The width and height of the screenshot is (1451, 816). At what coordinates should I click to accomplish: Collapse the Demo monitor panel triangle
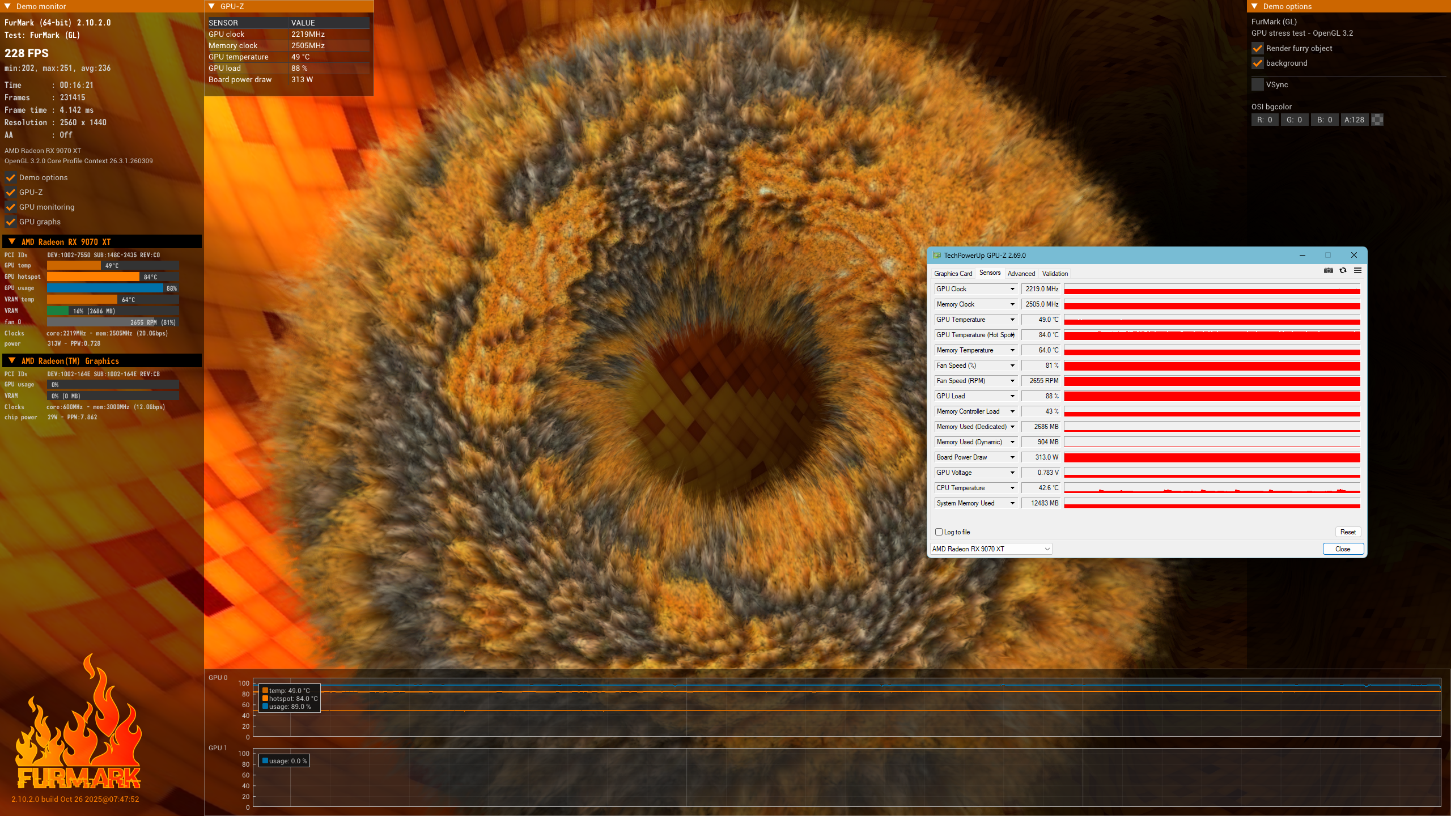click(x=7, y=6)
